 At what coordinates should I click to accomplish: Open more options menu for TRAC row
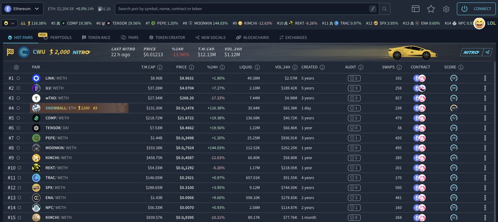[485, 178]
